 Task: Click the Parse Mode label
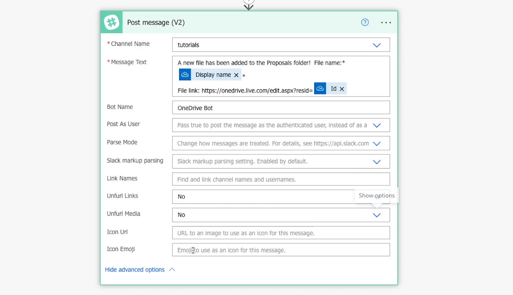tap(122, 142)
